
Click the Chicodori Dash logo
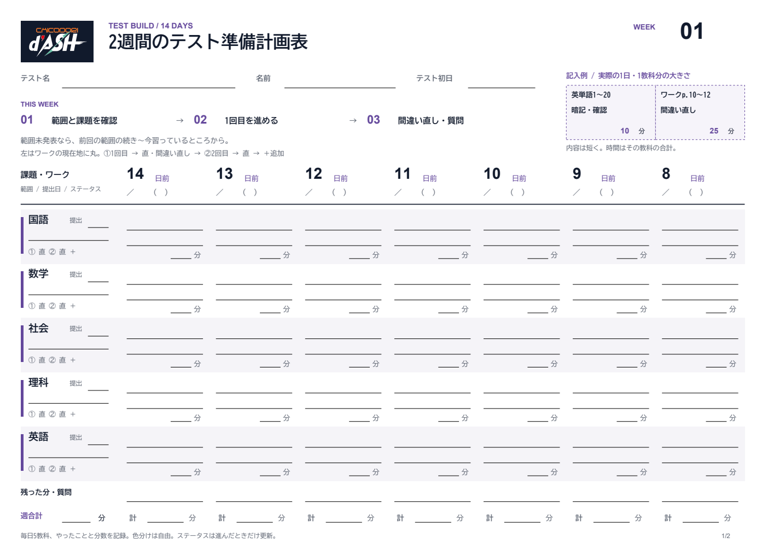[57, 42]
